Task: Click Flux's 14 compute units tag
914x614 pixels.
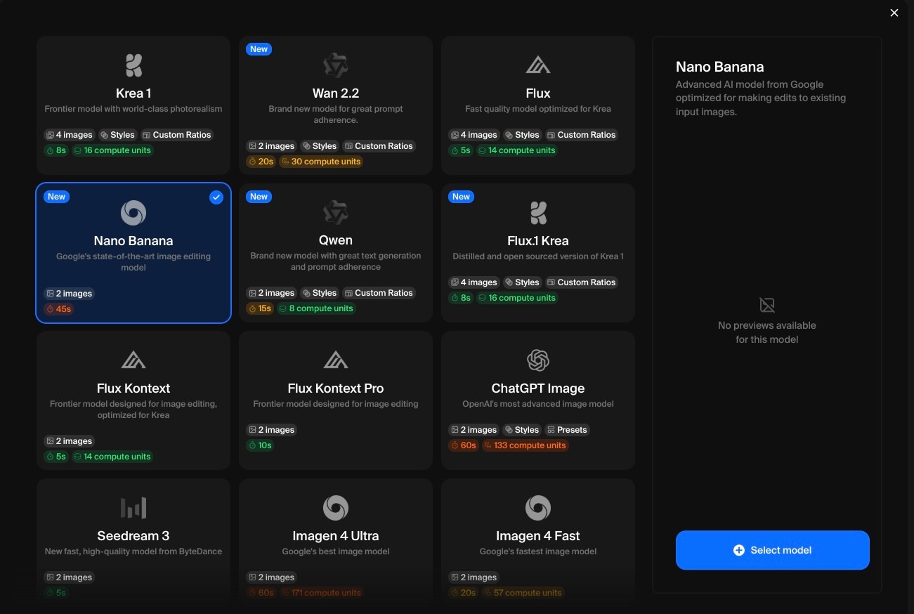Action: (516, 150)
